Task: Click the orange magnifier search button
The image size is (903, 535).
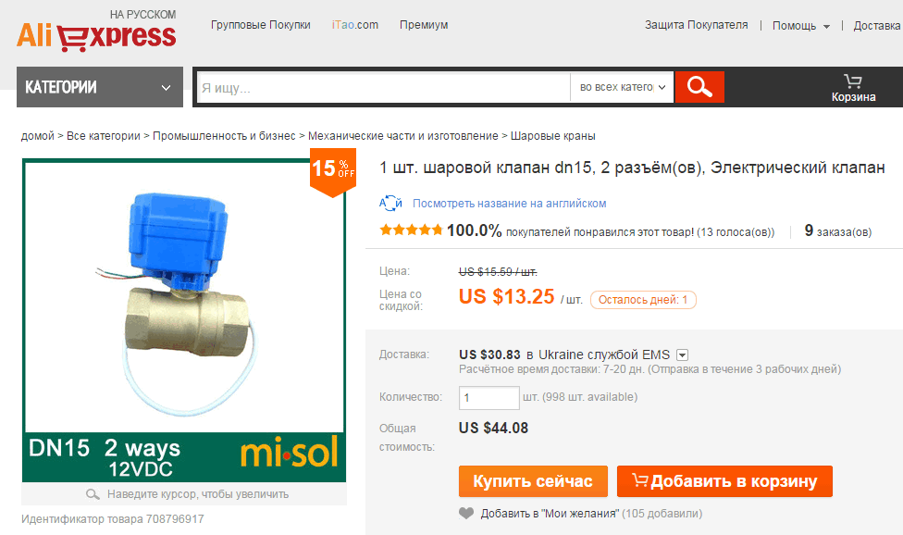Action: coord(699,87)
